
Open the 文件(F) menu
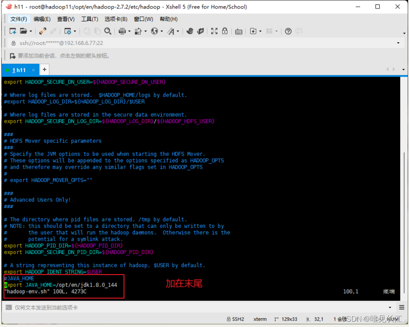click(x=19, y=19)
